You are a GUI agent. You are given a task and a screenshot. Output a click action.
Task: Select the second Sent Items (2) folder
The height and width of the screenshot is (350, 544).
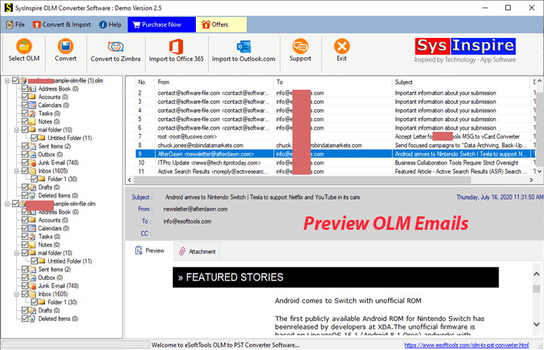point(54,270)
